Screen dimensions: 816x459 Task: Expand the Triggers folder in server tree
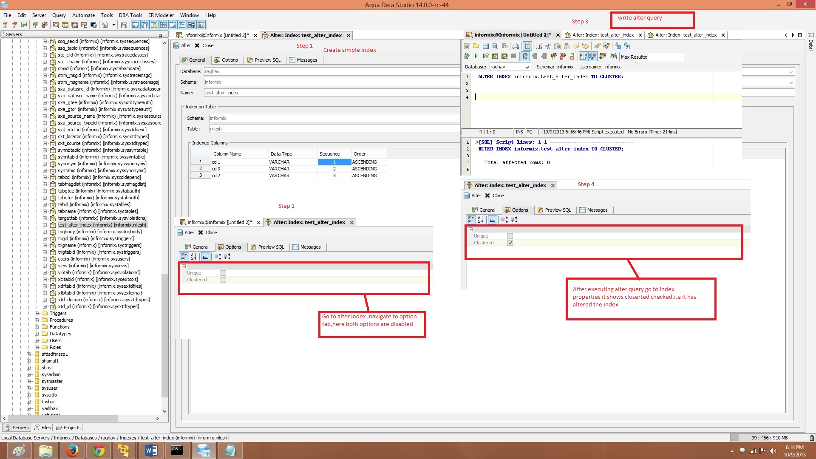(x=37, y=313)
